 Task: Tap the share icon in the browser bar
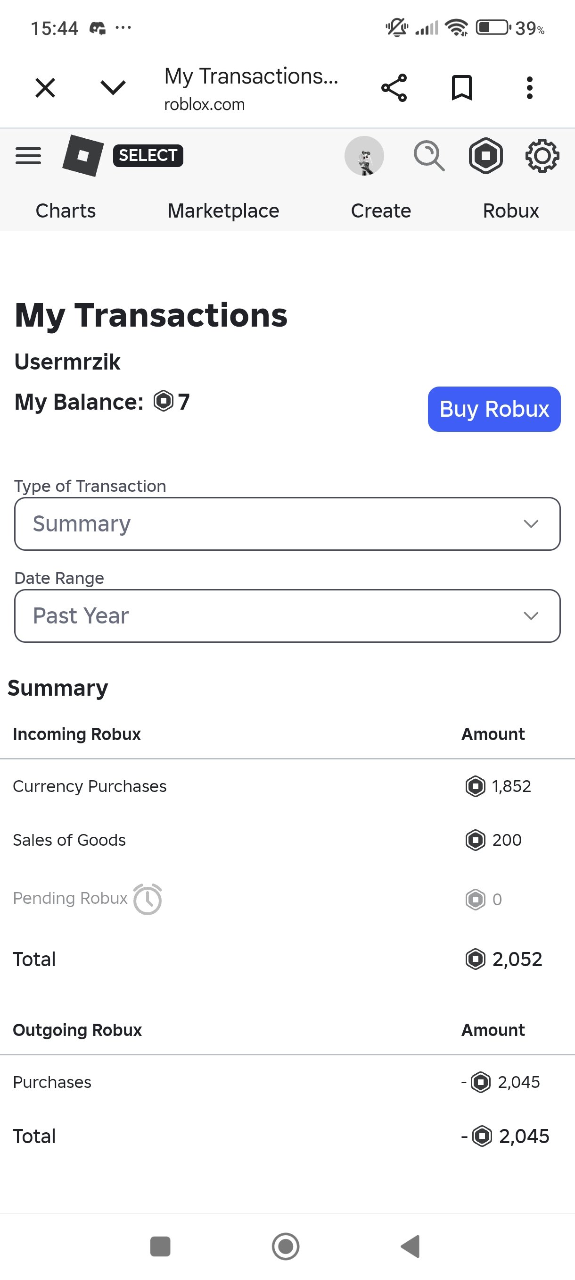click(394, 88)
